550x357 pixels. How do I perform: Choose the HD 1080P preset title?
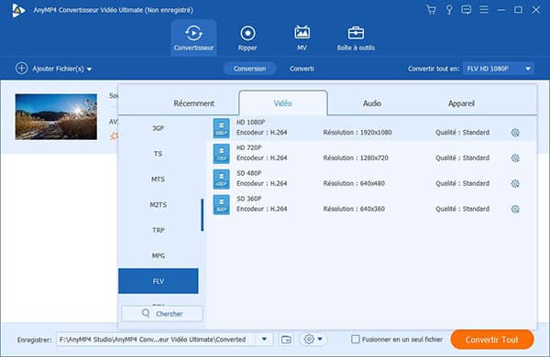point(250,123)
